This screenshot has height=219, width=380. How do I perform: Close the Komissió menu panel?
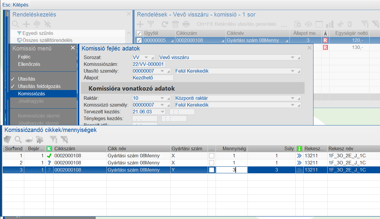(73, 48)
